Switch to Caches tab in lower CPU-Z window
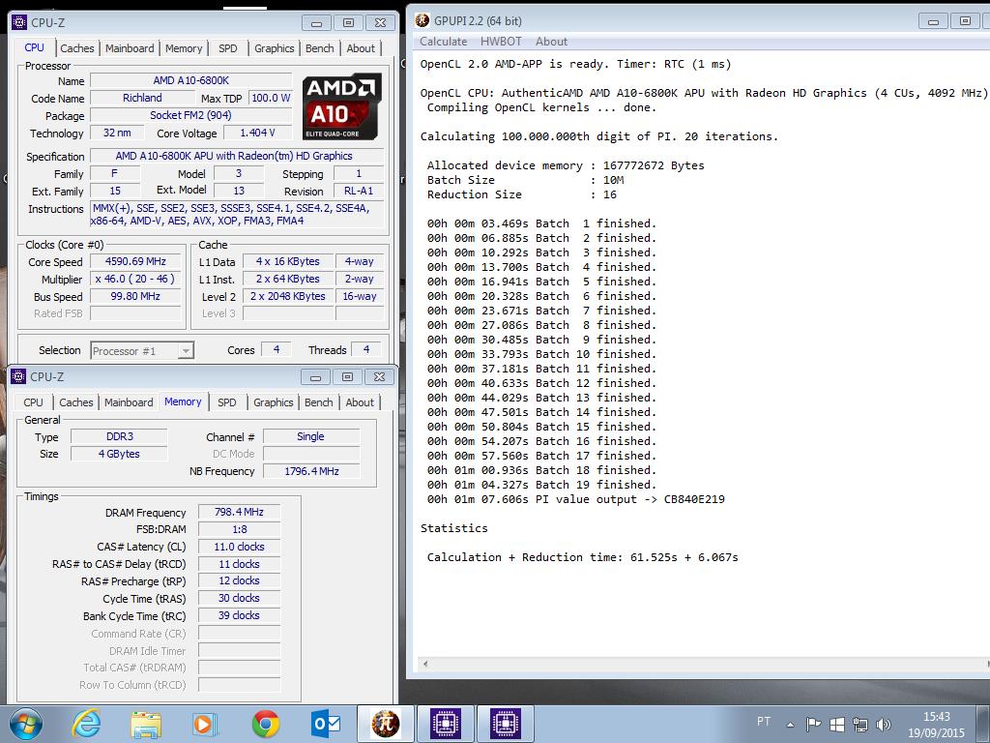Screen dimensions: 990x743 pos(75,402)
